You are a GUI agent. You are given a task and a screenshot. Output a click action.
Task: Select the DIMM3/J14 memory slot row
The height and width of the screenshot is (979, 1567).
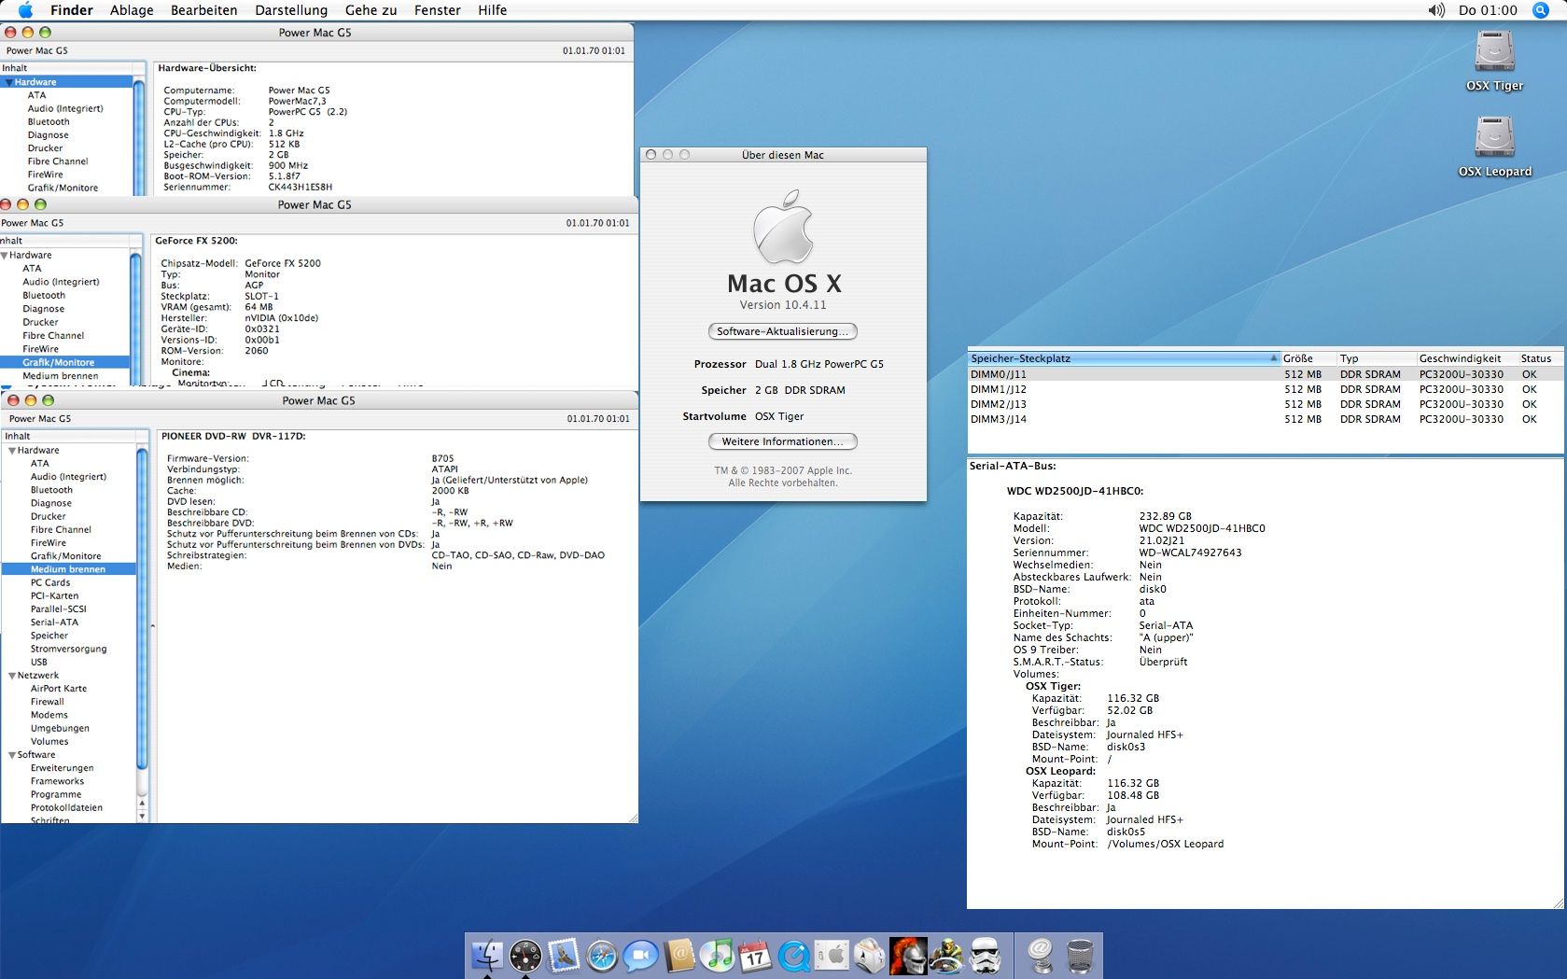(x=1266, y=419)
